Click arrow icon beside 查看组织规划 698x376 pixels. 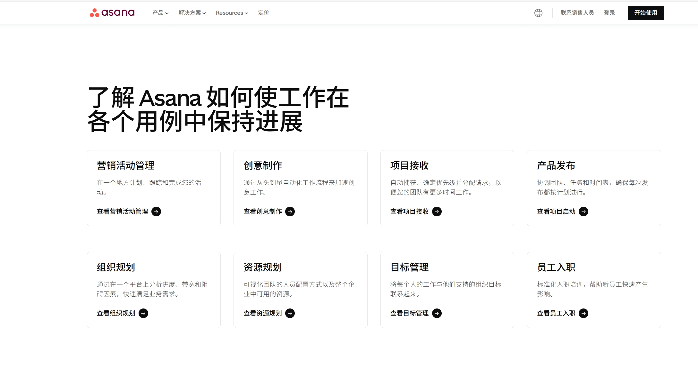pos(143,313)
